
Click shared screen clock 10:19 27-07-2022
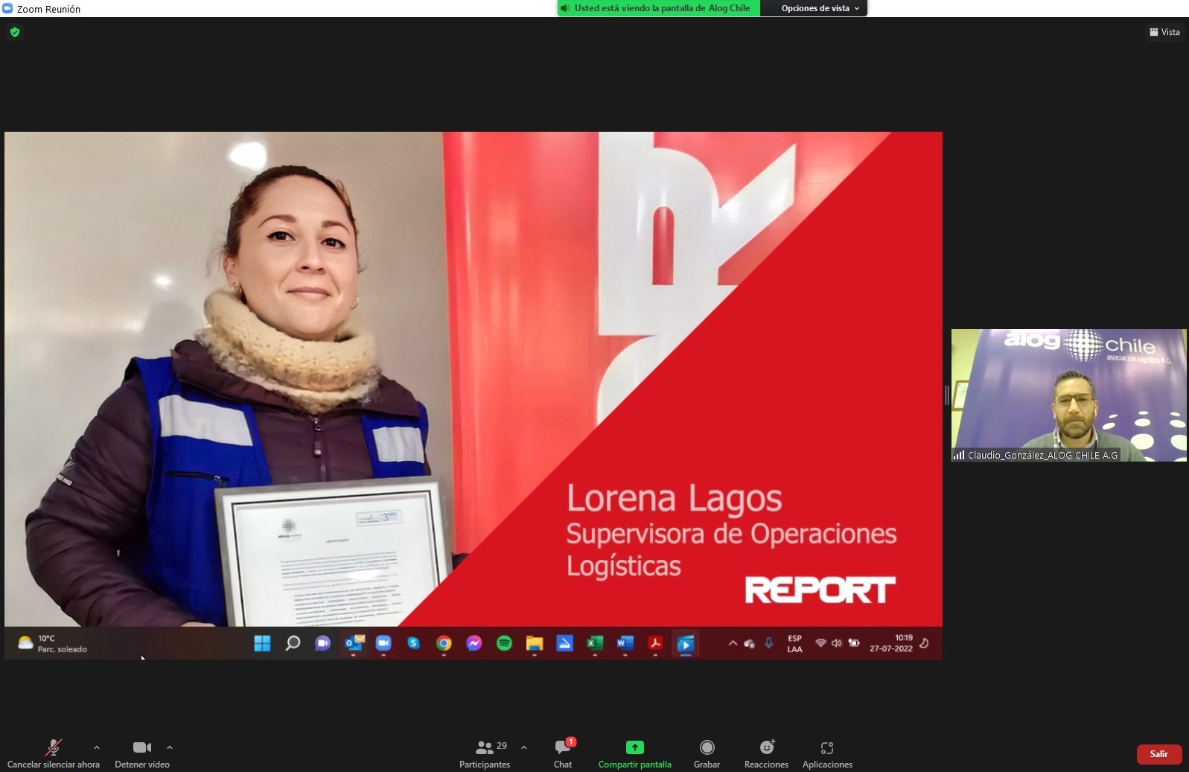pyautogui.click(x=891, y=643)
